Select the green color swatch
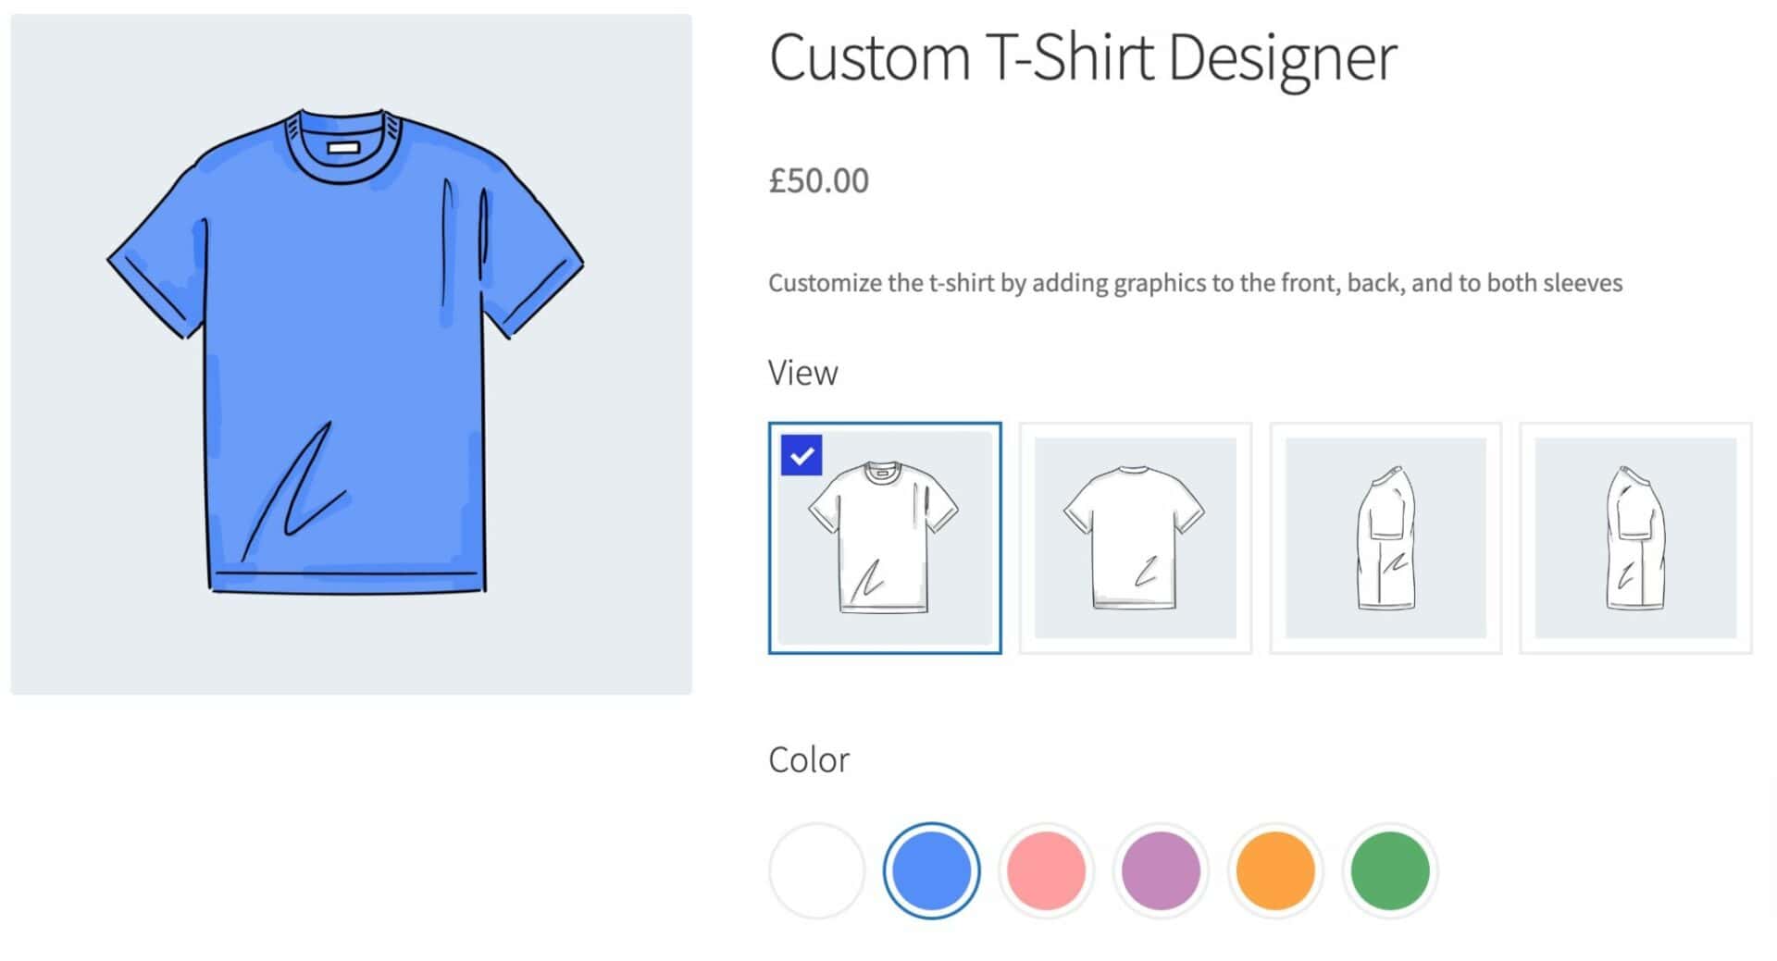This screenshot has height=961, width=1777. tap(1390, 870)
